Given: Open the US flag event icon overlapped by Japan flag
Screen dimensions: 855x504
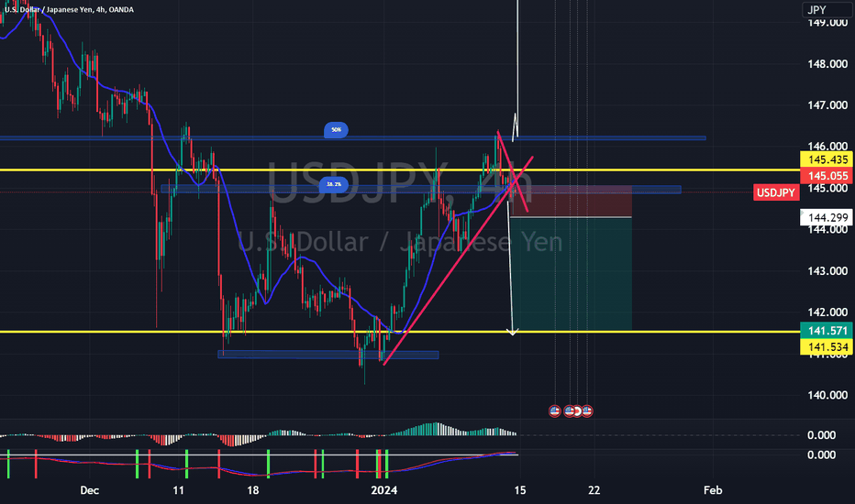Looking at the screenshot, I should click(x=569, y=411).
